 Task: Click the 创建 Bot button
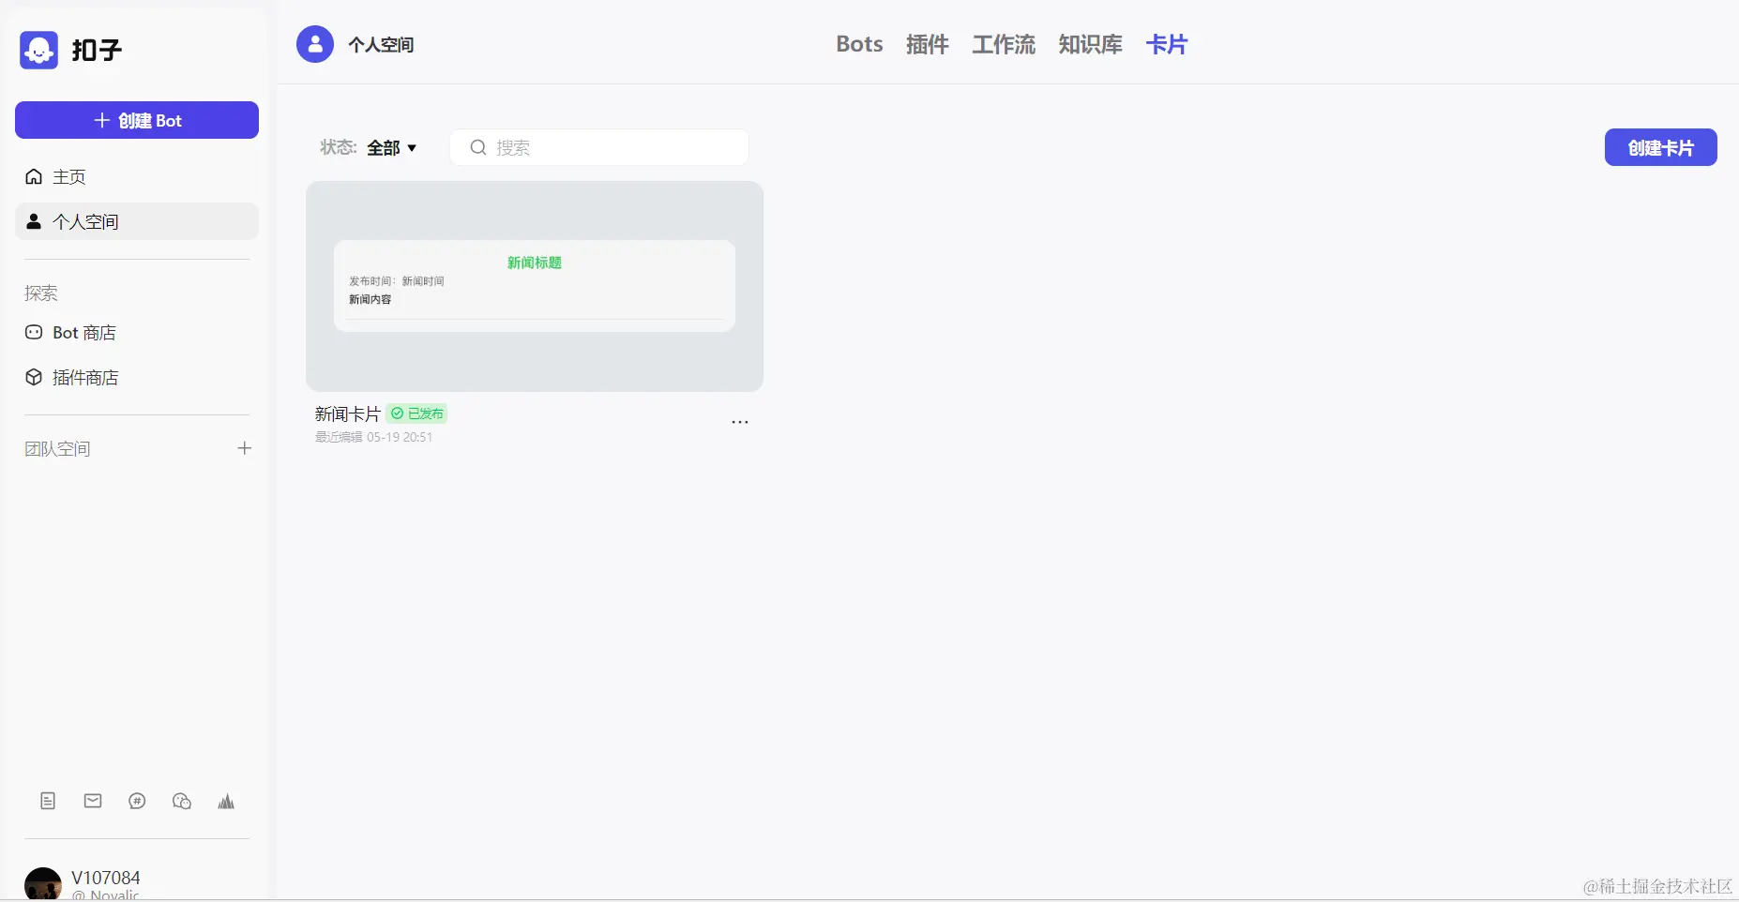[x=137, y=120]
